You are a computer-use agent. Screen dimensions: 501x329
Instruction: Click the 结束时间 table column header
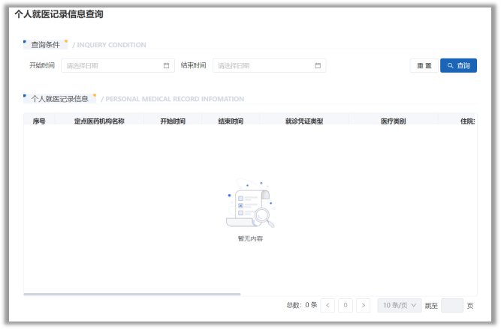tap(231, 121)
